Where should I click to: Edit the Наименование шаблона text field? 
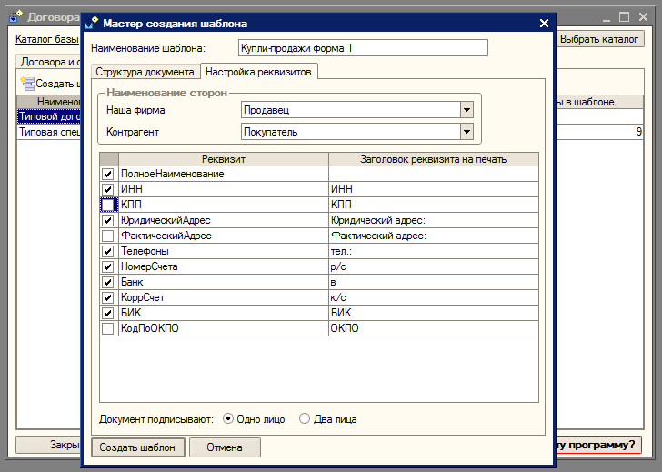362,47
